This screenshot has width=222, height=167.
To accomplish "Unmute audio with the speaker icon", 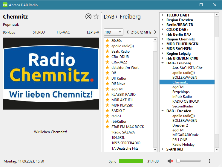I will [170, 161].
